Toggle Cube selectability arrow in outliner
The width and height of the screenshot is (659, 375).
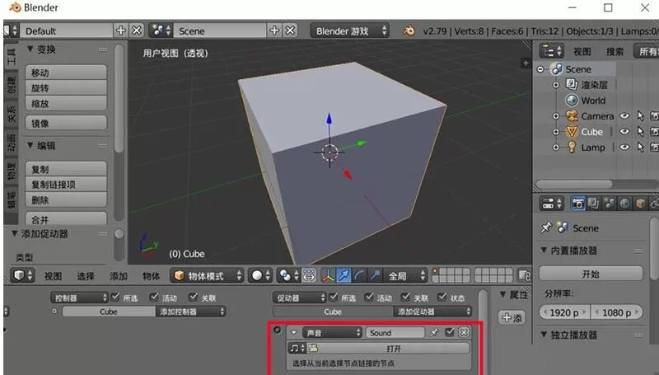pos(640,132)
